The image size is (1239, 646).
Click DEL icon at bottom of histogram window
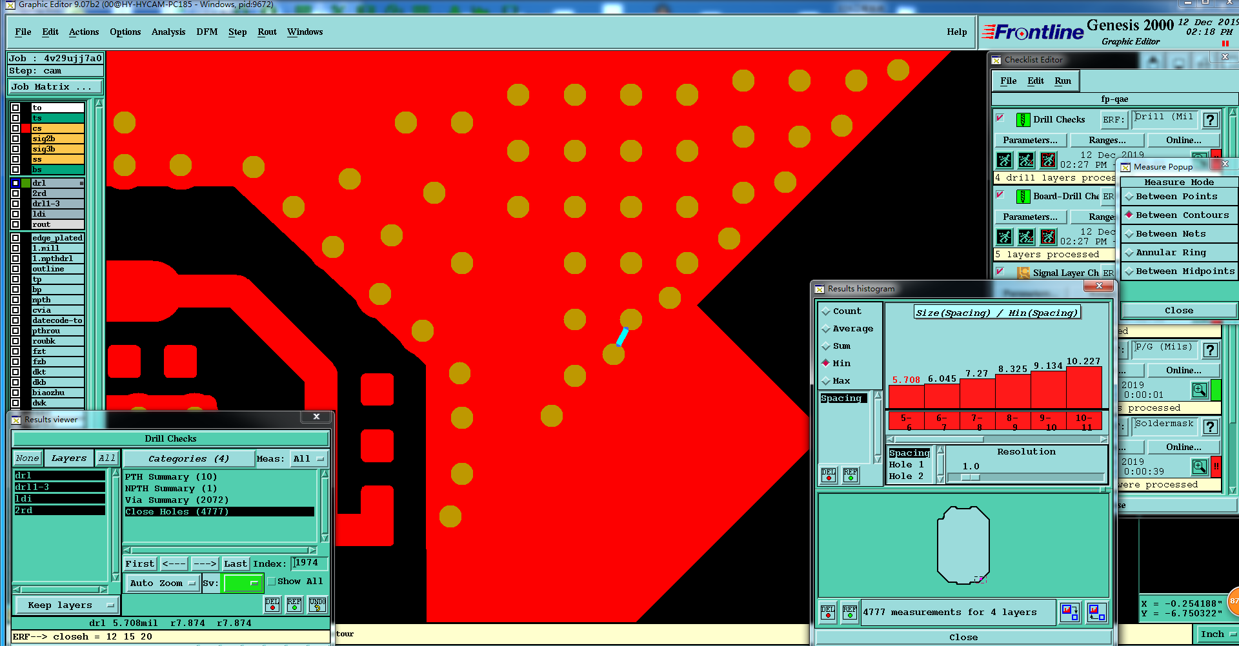coord(828,612)
